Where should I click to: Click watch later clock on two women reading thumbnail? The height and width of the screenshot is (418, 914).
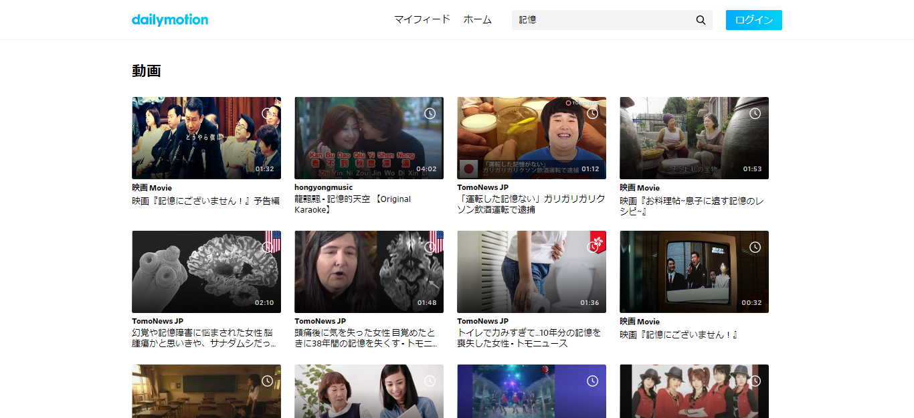pyautogui.click(x=430, y=381)
